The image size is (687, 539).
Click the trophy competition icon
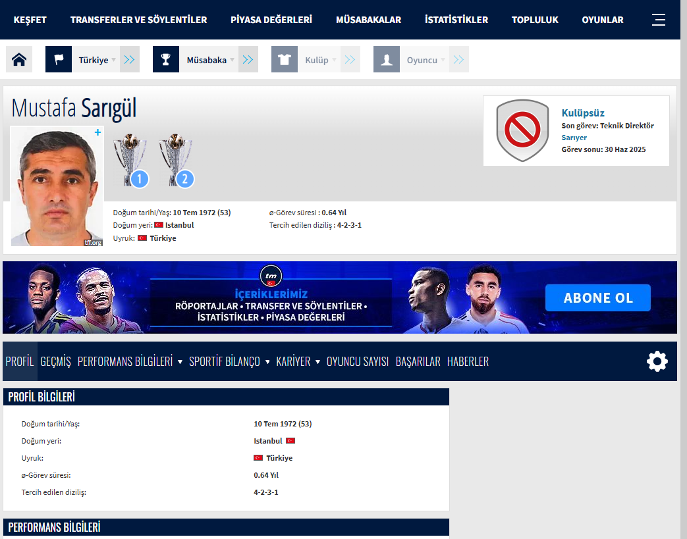[x=165, y=59]
